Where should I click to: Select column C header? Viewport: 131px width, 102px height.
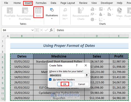(x=59, y=36)
